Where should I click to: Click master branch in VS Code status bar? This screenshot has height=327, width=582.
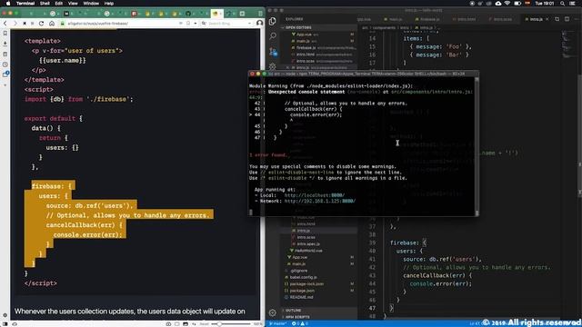click(x=277, y=323)
